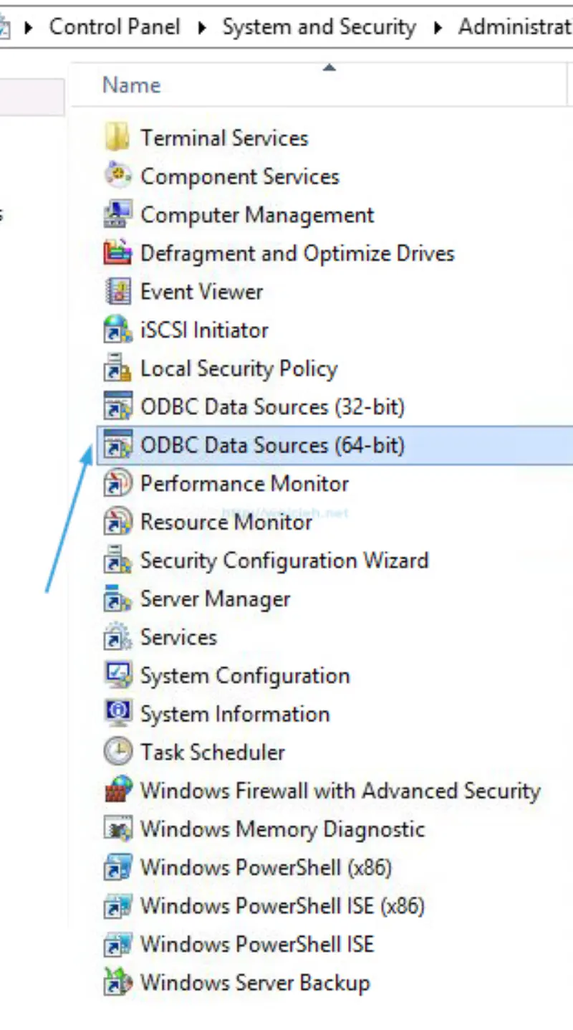Sort files by the Name column header

point(131,85)
